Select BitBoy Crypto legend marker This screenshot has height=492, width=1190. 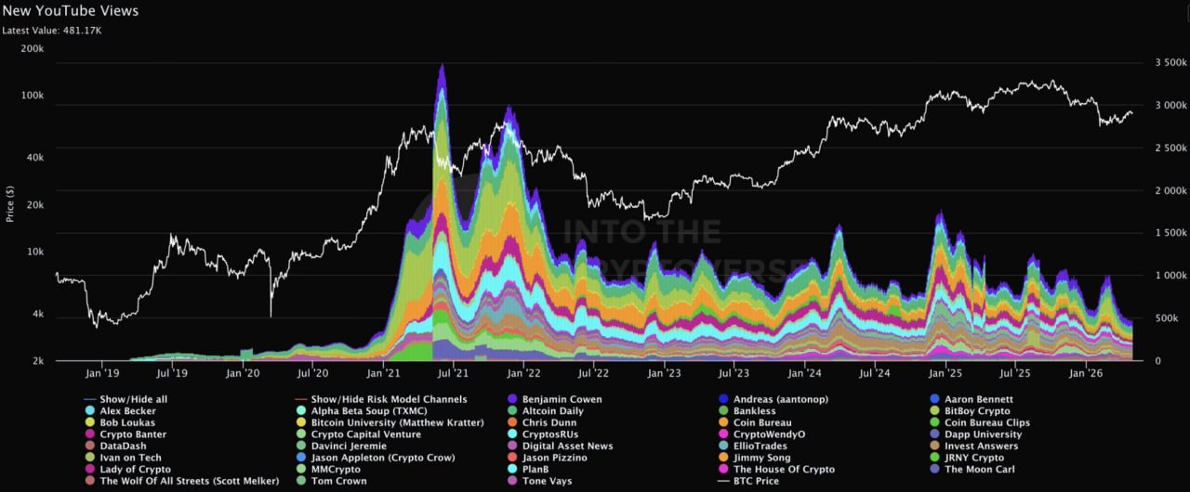pos(935,410)
